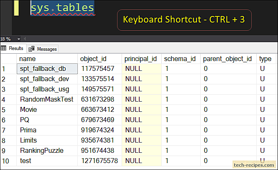Click schema_id value in PQ row
278x170 pixels.
pos(181,120)
